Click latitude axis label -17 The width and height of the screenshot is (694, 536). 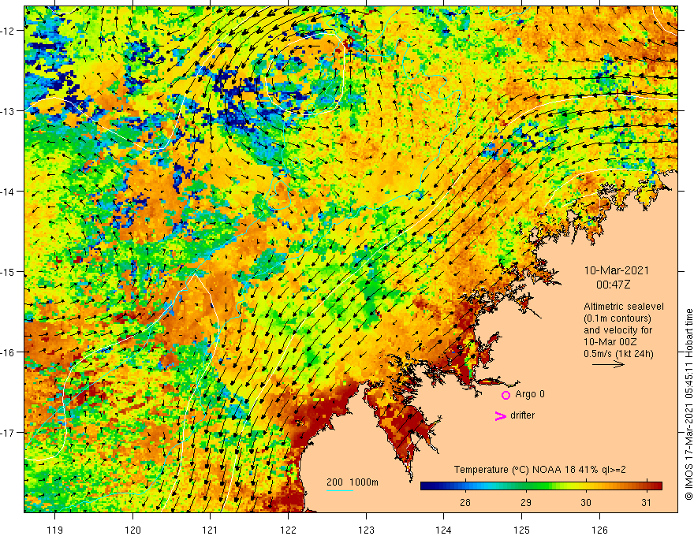click(9, 433)
